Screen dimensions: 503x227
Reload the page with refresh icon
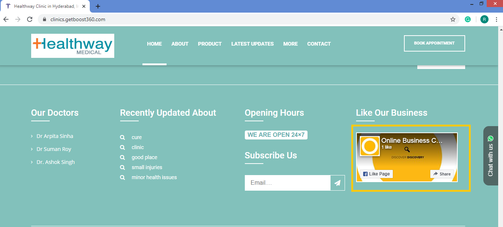coord(30,19)
